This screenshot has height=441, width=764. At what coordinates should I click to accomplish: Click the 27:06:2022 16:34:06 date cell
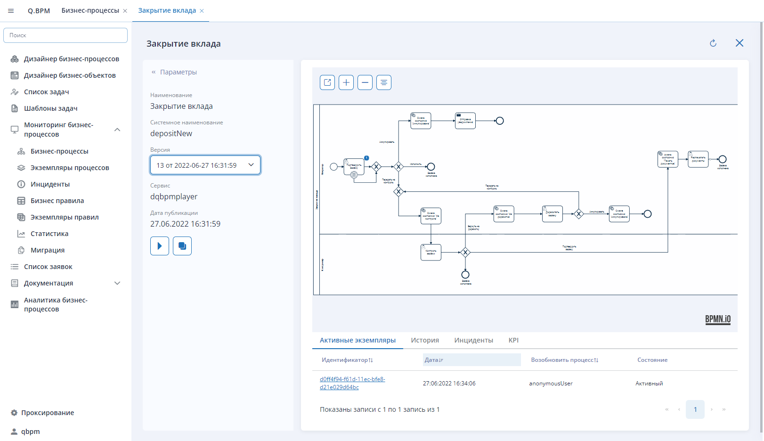point(449,384)
